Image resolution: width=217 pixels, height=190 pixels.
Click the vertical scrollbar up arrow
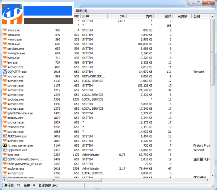213,16
